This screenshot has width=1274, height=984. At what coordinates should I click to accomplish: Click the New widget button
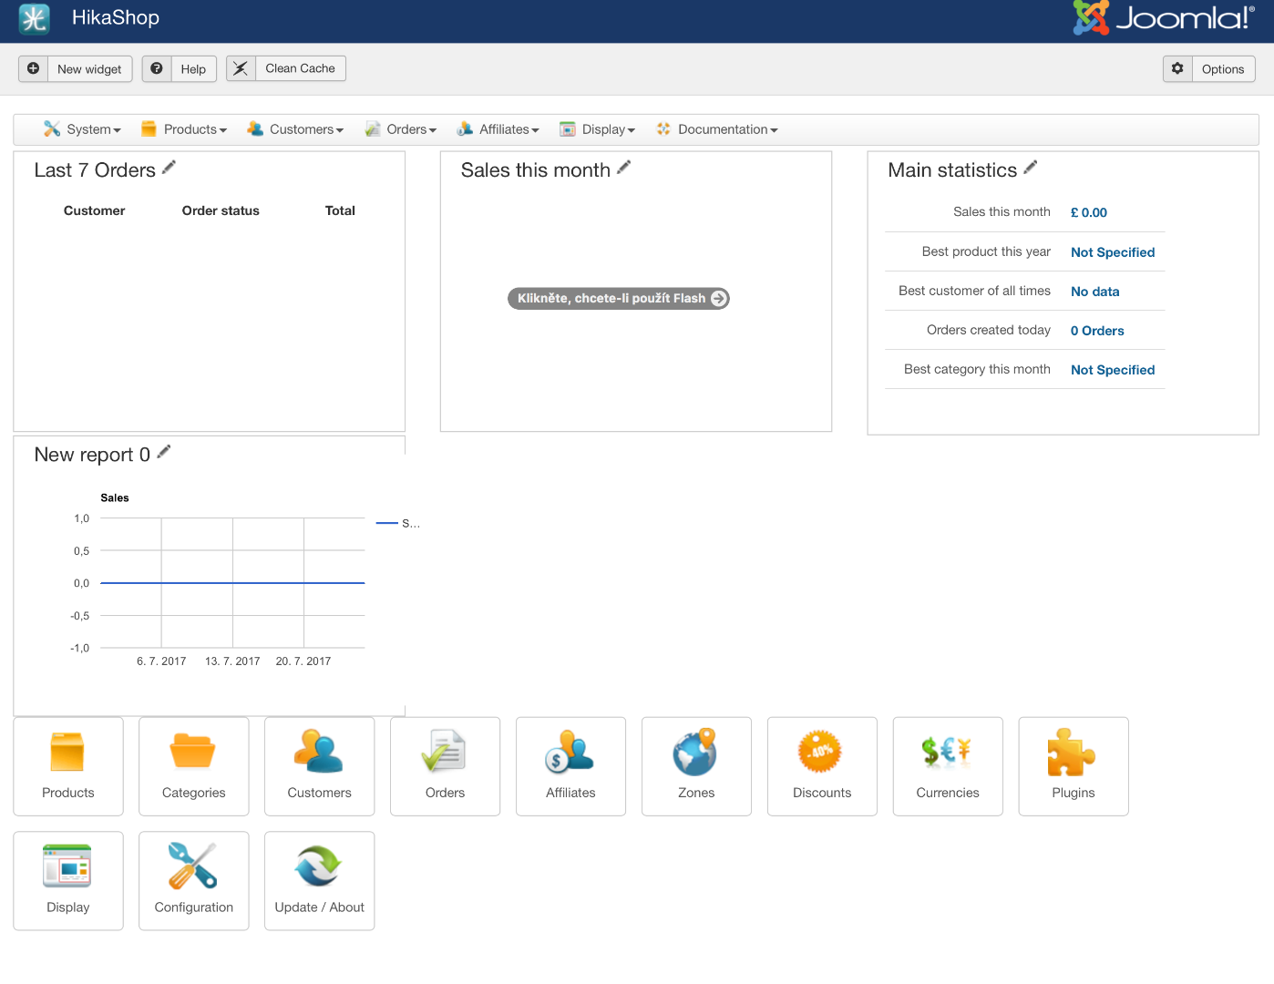pos(76,69)
